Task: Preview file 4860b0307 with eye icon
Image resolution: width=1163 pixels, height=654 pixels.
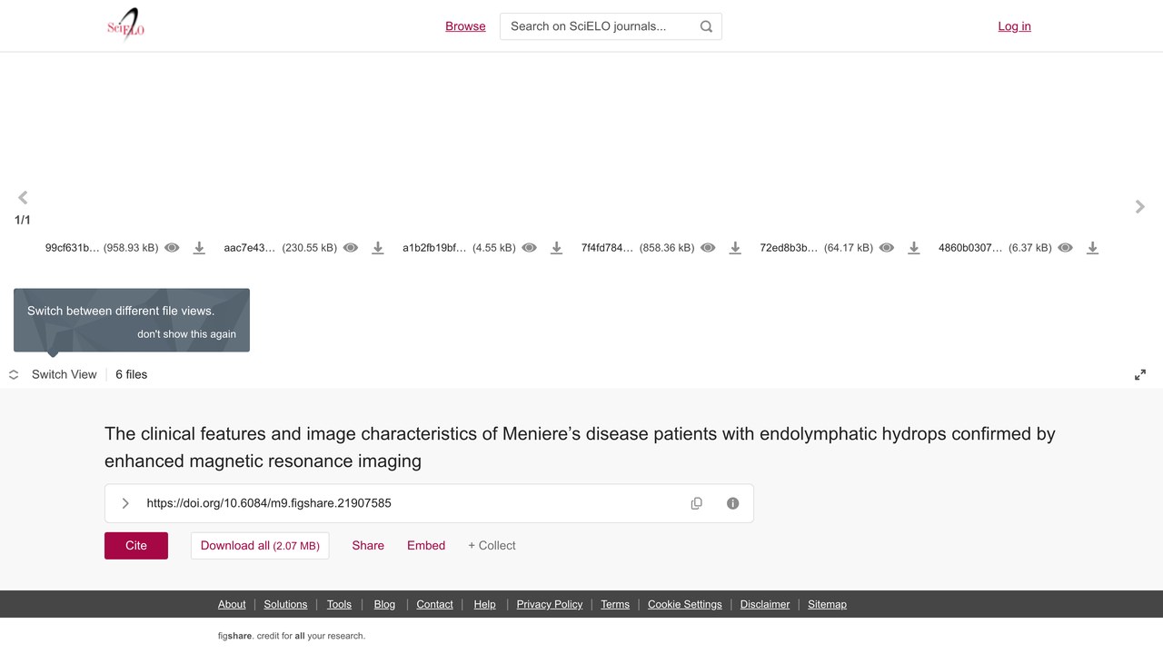Action: [1066, 248]
